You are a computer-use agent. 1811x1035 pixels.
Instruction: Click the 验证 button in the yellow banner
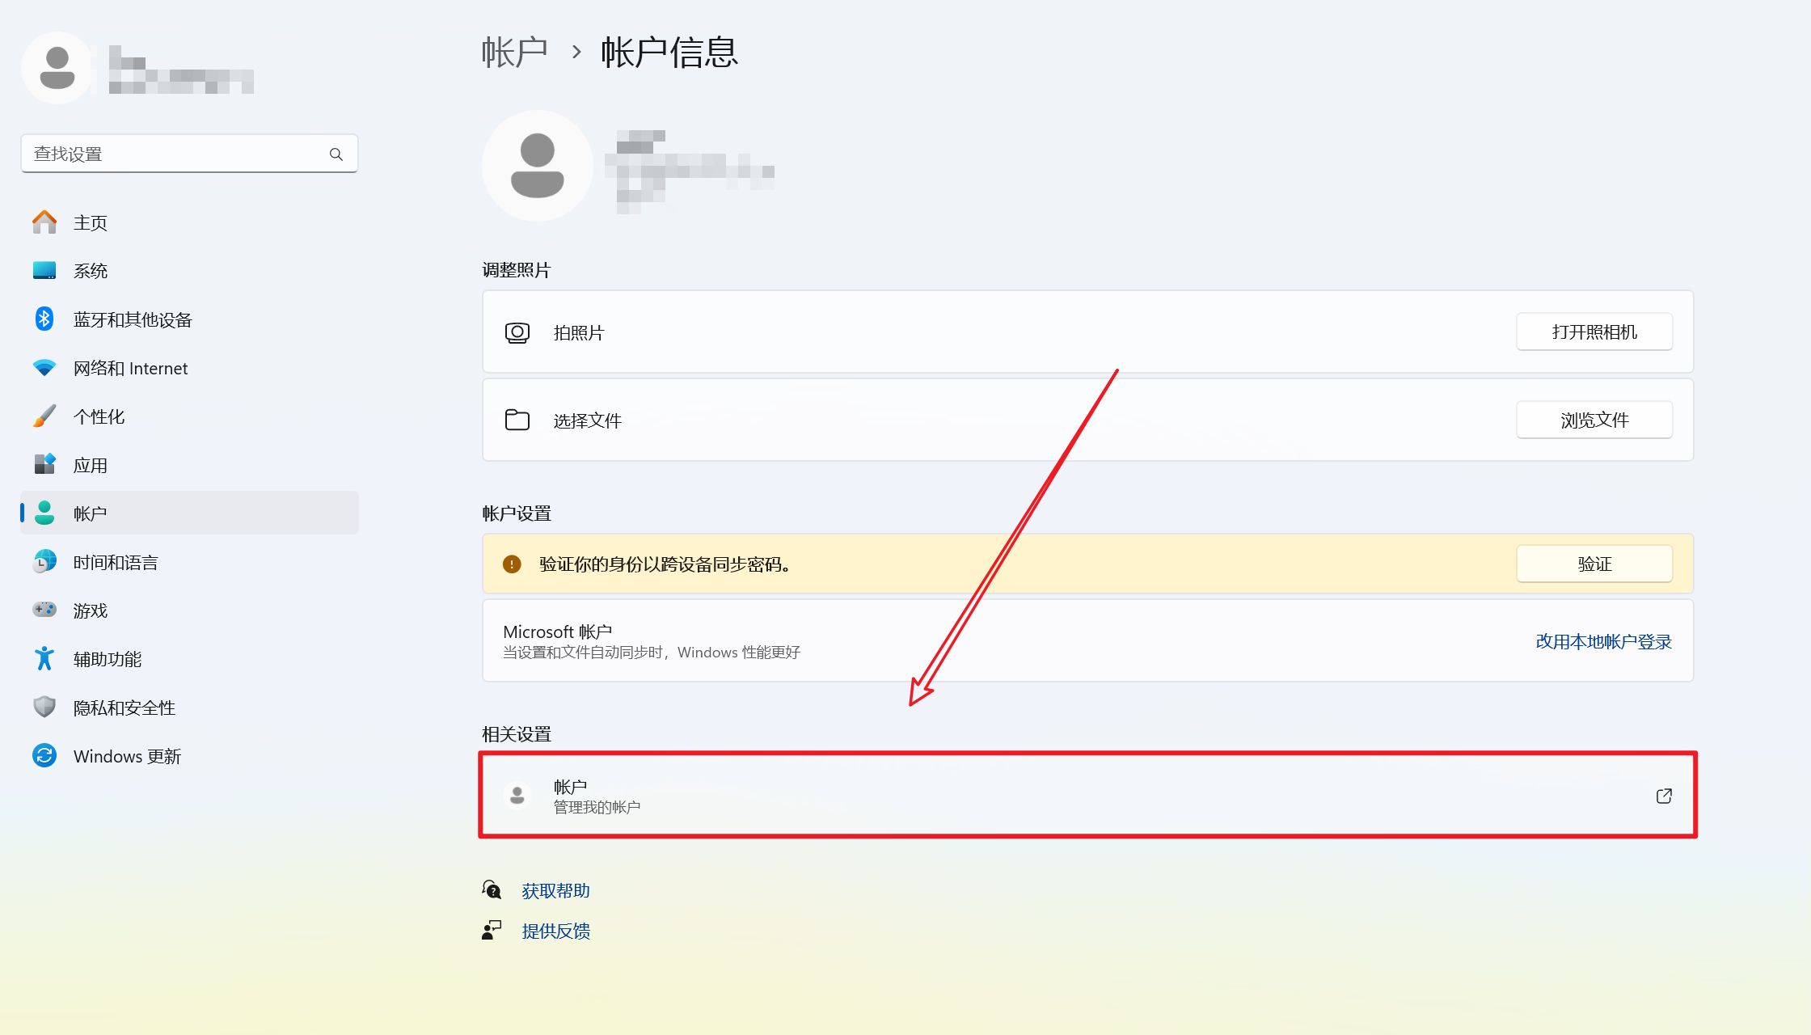coord(1594,564)
